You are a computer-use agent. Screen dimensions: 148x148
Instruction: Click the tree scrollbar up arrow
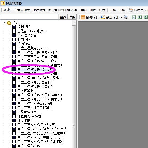pos(74,23)
